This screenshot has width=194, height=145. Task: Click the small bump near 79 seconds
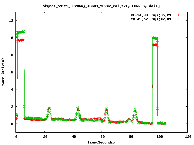point(129,119)
